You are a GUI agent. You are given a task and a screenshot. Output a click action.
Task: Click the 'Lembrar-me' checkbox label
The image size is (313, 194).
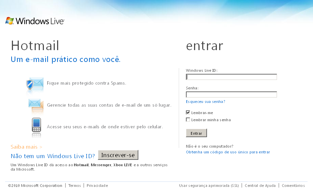(x=202, y=113)
